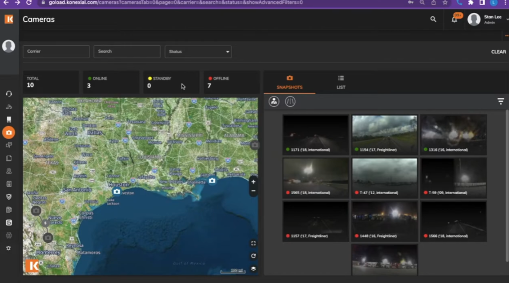Click the headset support icon in the sidebar

click(x=8, y=94)
